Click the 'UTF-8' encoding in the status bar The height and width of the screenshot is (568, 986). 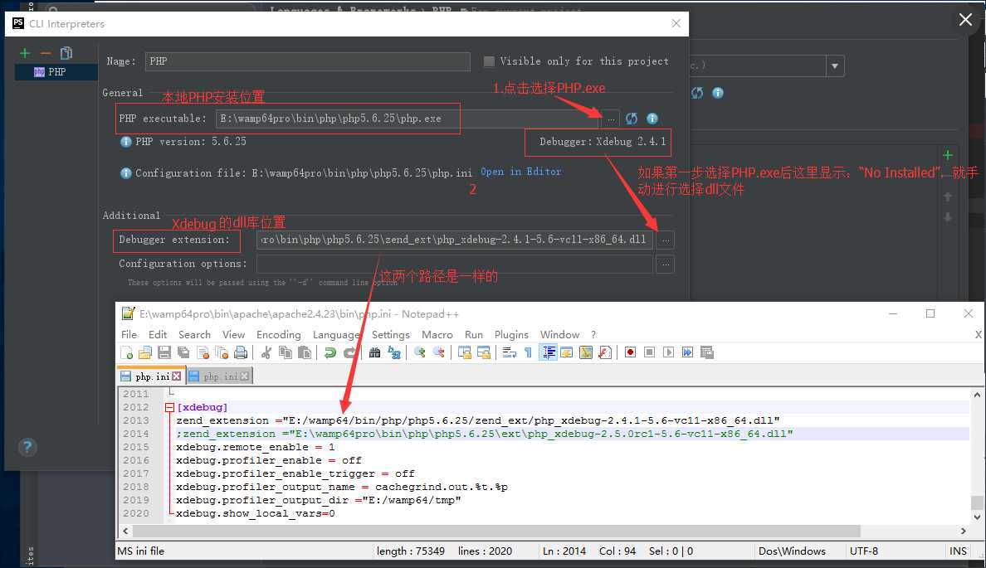point(863,551)
